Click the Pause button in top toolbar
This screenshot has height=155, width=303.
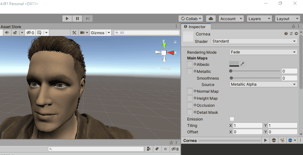click(77, 19)
